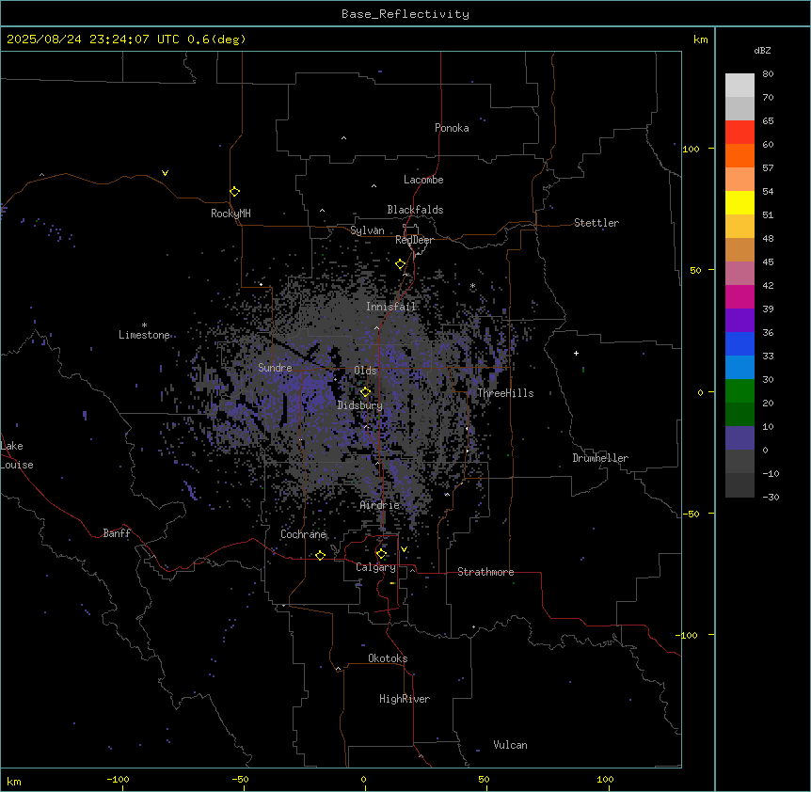Click the HighRiver label

[x=405, y=699]
